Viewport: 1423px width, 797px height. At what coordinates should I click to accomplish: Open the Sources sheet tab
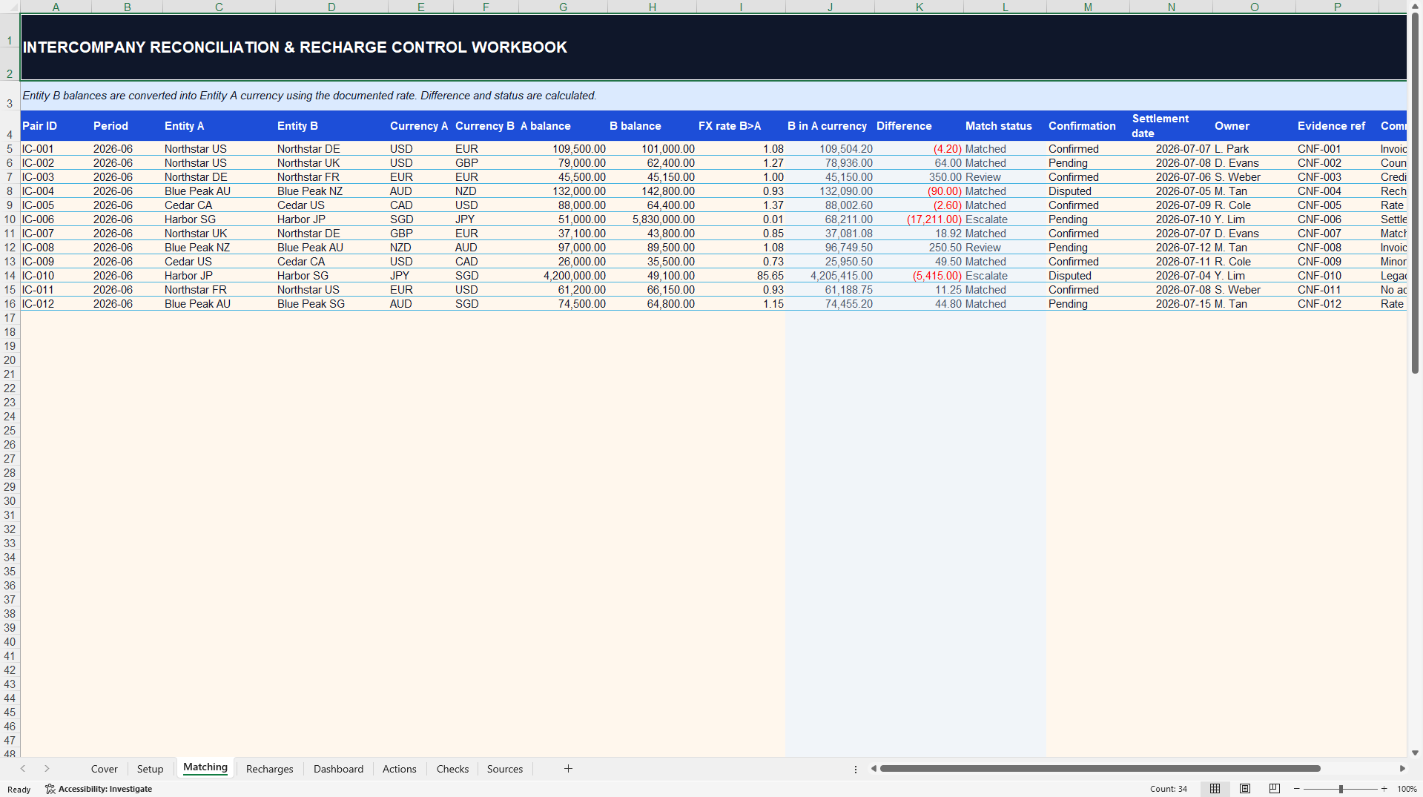[x=505, y=769]
